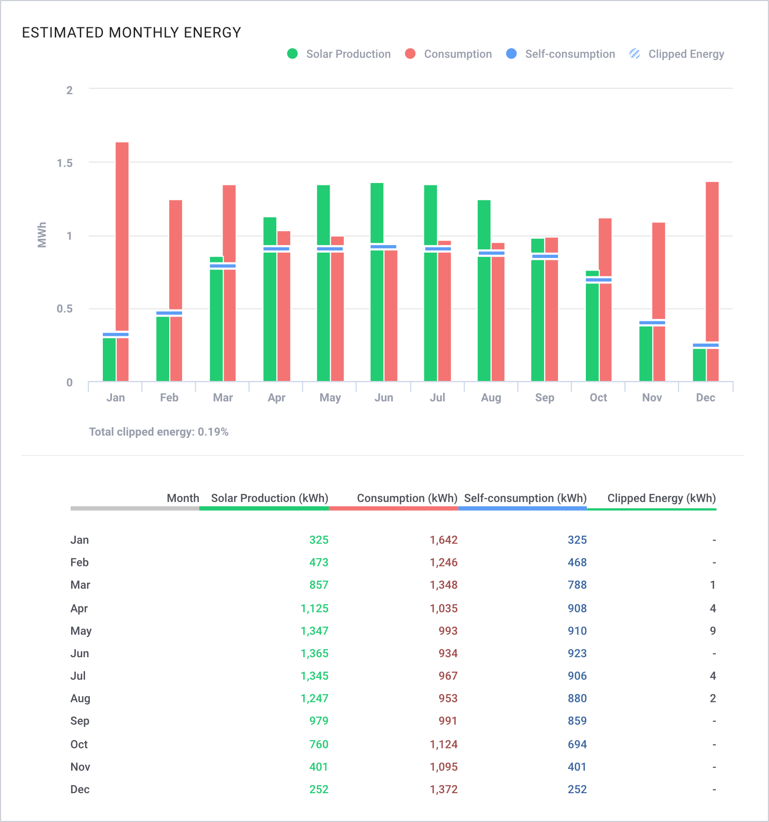Hide Solar Production series via legend label
The height and width of the screenshot is (822, 769).
pos(348,54)
